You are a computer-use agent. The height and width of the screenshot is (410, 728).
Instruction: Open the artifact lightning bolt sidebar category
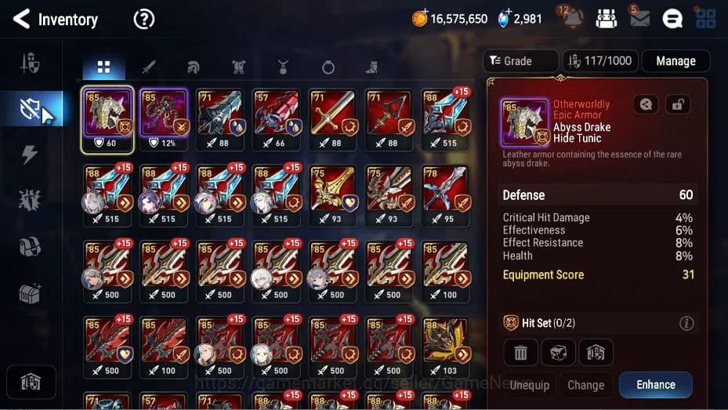30,154
